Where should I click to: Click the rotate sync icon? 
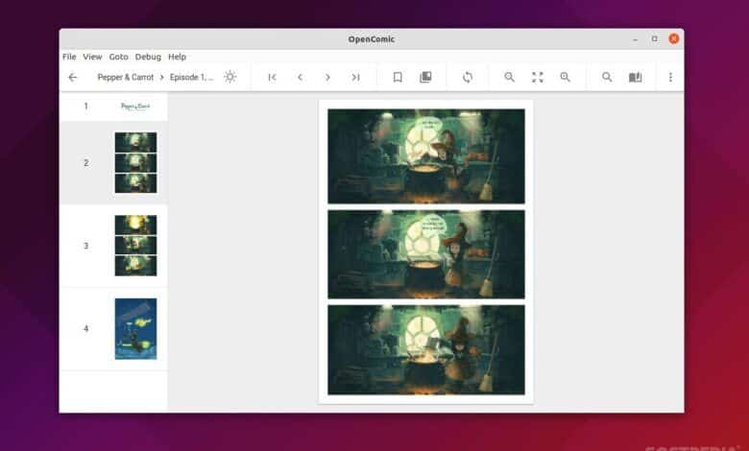click(468, 78)
